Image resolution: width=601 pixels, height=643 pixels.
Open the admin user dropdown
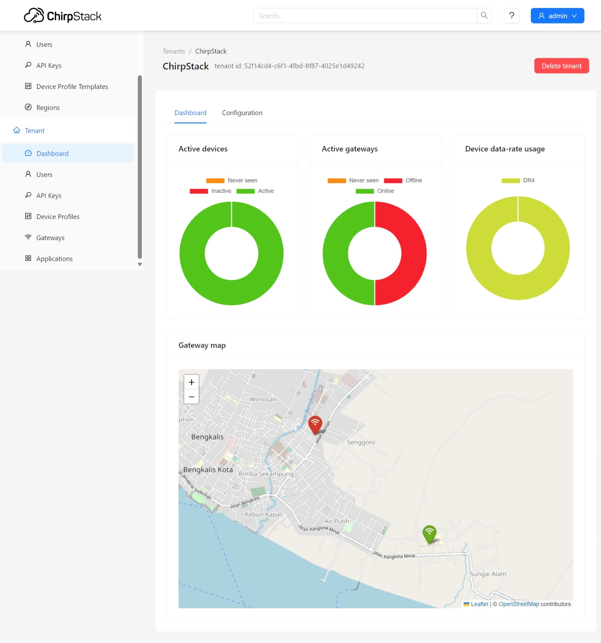coord(557,16)
